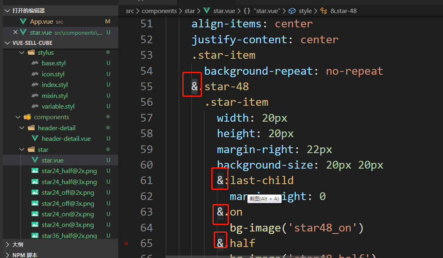Collapse the stylus folder

tap(22, 53)
